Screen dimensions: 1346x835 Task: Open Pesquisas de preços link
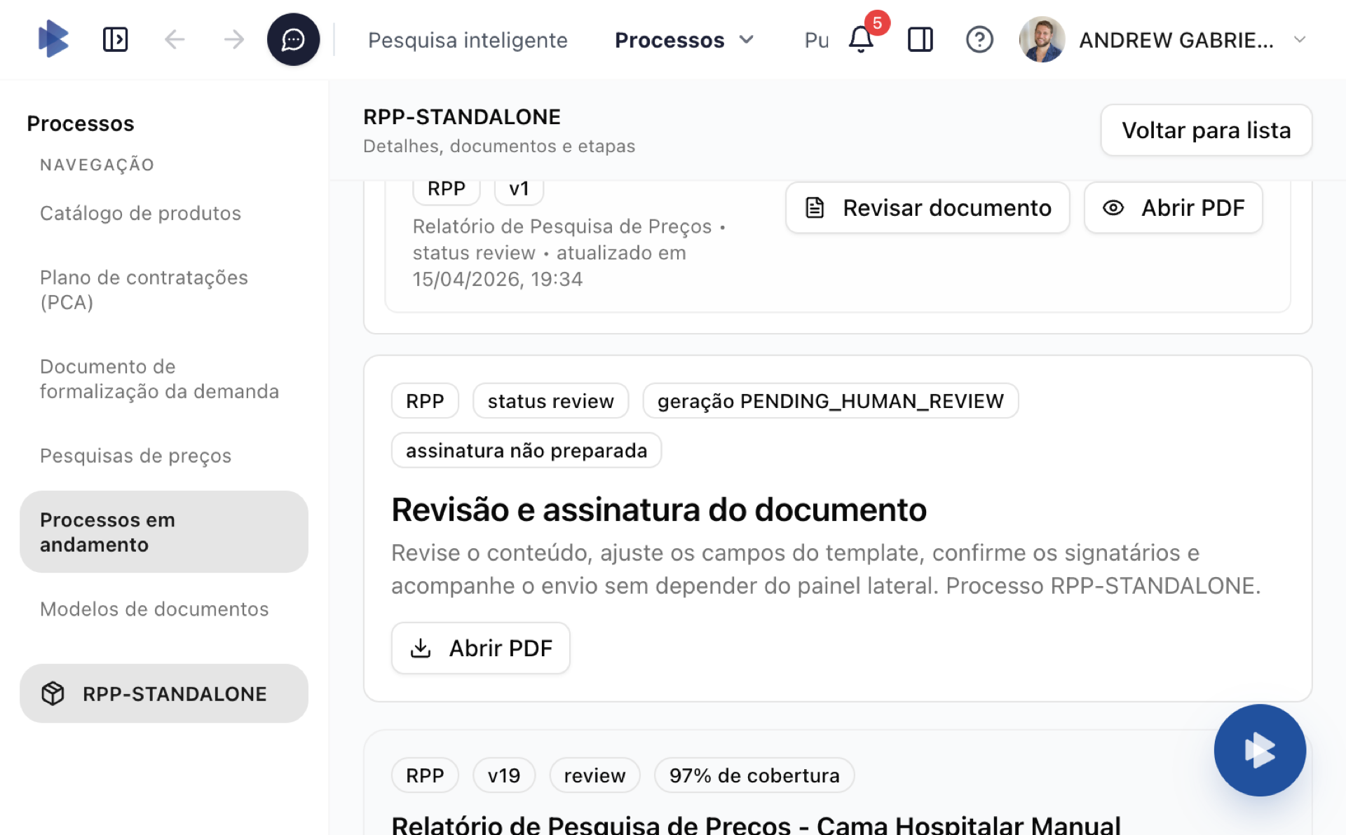(x=135, y=456)
